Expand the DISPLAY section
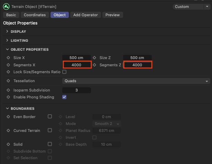This screenshot has width=212, height=164. point(7,31)
